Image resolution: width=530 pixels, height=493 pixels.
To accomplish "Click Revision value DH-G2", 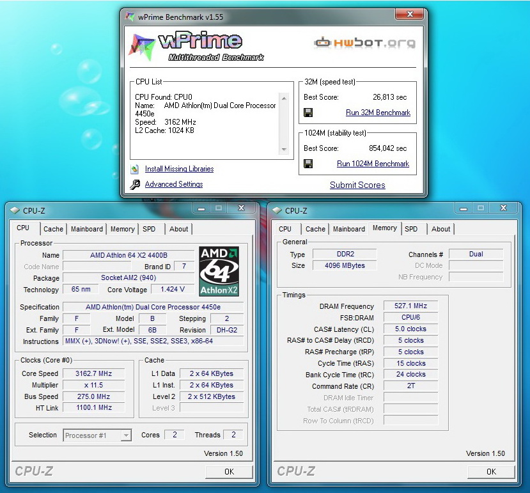I will [227, 330].
